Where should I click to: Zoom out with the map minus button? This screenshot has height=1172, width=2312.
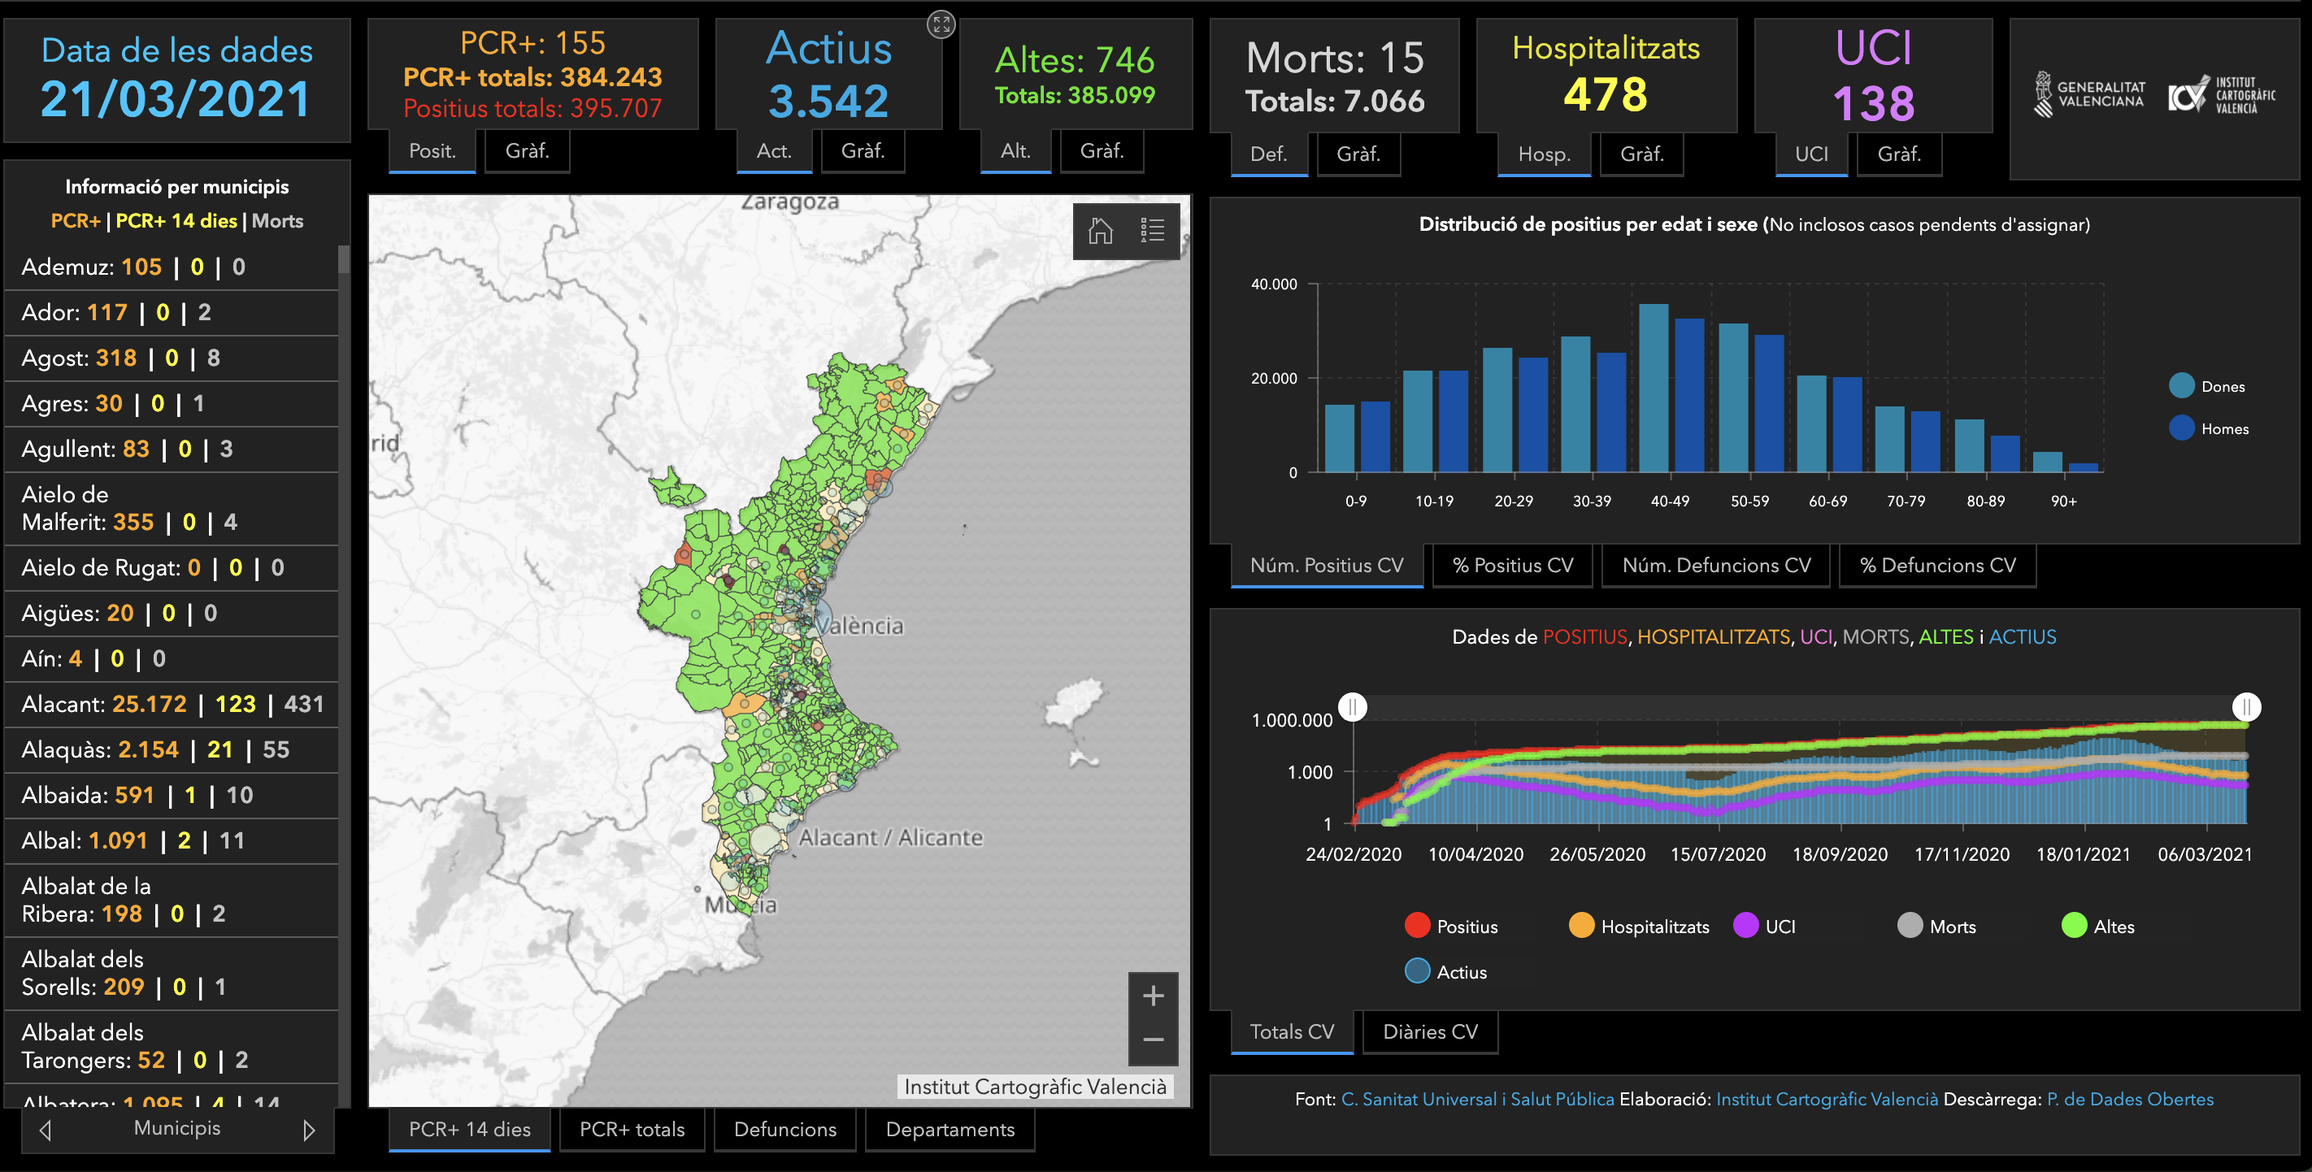1154,1040
